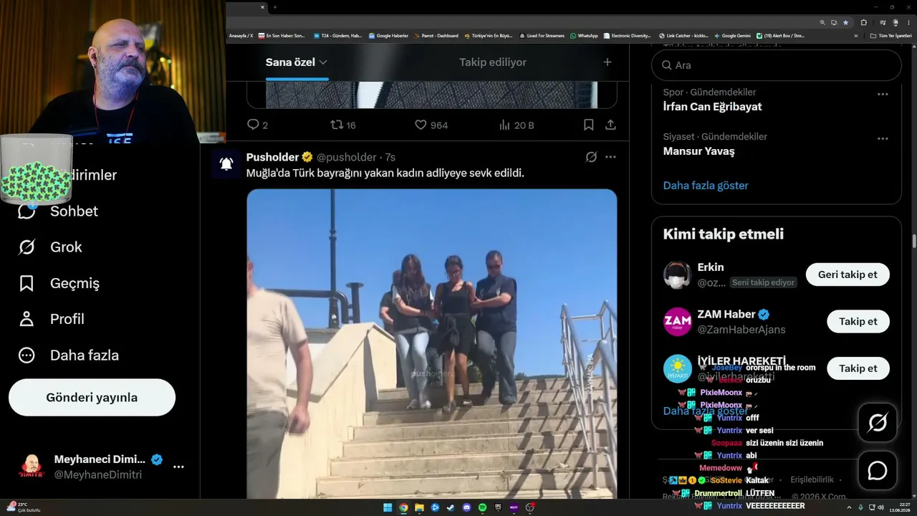This screenshot has width=917, height=516.
Task: Open File Explorer from the taskbar
Action: [x=419, y=507]
